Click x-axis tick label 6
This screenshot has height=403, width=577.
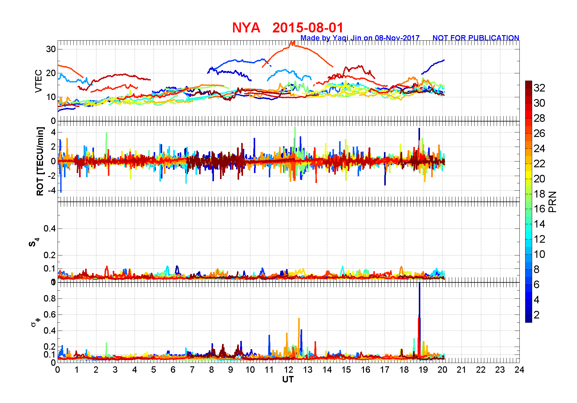point(173,370)
